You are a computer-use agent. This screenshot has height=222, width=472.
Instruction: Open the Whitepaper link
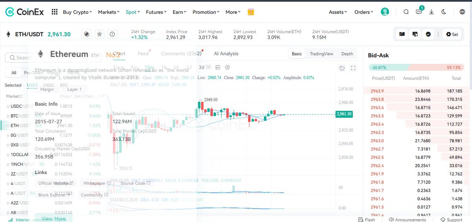coord(96,183)
